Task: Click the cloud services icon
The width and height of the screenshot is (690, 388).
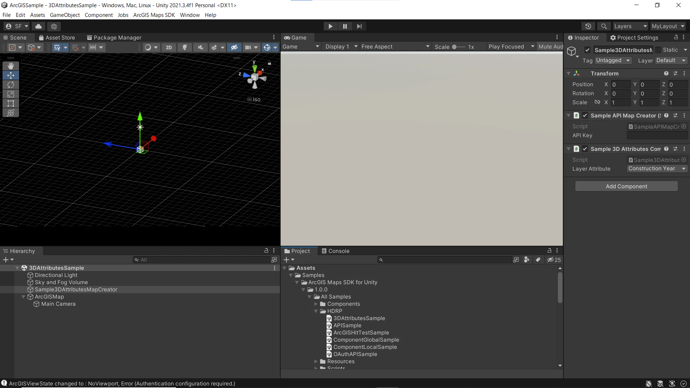Action: 38,26
